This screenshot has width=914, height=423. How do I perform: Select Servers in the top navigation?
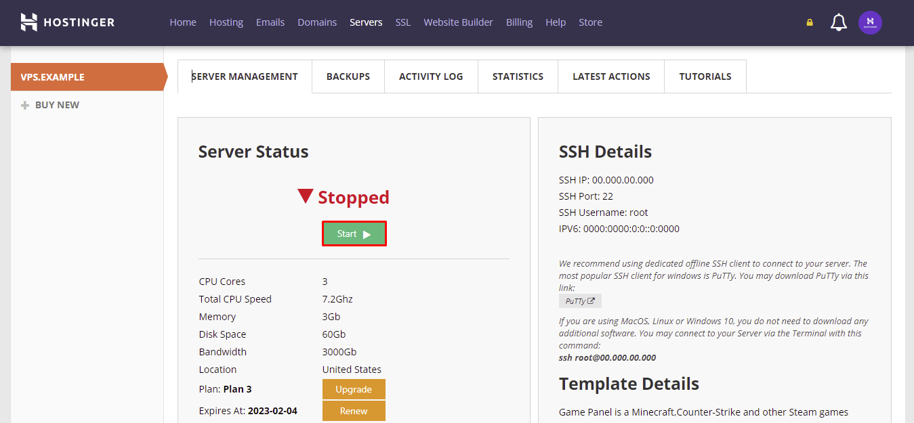pos(366,22)
